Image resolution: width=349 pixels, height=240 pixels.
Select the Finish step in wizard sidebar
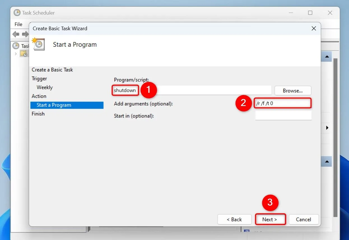pyautogui.click(x=38, y=114)
